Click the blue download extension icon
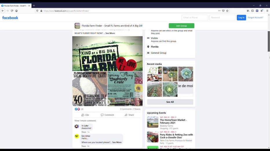Screen dimensions: 270x151 pyautogui.click(x=257, y=11)
